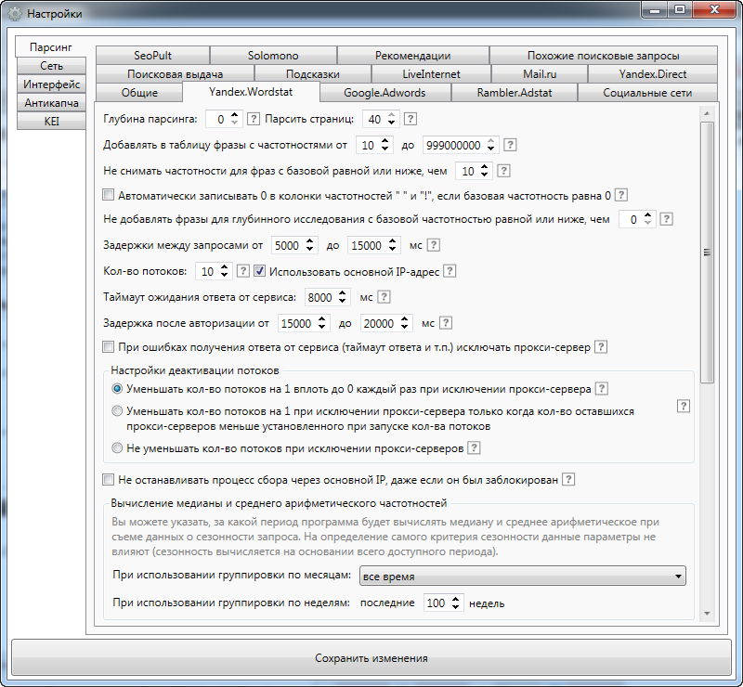Enable excluding proxy server on response errors
Viewport: 743px width, 687px height.
click(x=109, y=347)
